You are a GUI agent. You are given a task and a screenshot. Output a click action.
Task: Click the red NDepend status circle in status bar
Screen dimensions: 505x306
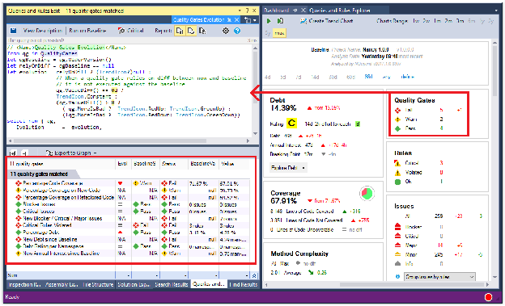pos(488,297)
